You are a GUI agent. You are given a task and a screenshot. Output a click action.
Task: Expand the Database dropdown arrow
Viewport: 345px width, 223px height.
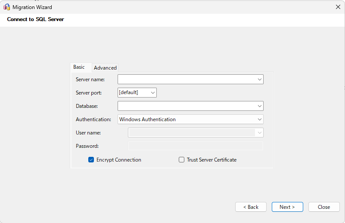[259, 106]
